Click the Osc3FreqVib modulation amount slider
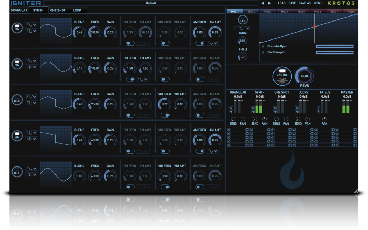Screen dimensions: 368x230 (x=335, y=52)
